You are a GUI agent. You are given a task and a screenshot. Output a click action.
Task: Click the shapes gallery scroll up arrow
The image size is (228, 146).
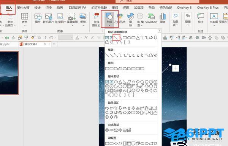pos(159,31)
